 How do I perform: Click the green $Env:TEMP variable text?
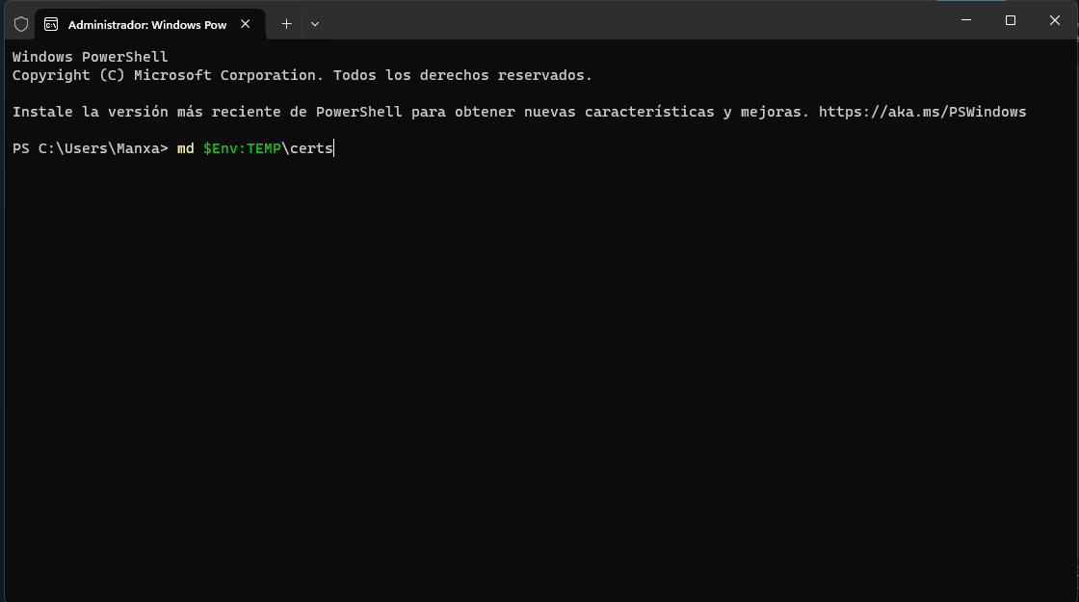point(242,148)
